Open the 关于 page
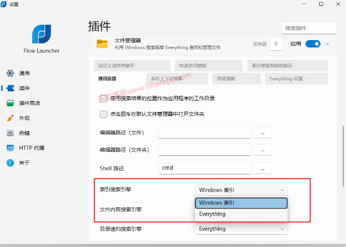Viewport: 346px width, 247px height. [x=24, y=163]
